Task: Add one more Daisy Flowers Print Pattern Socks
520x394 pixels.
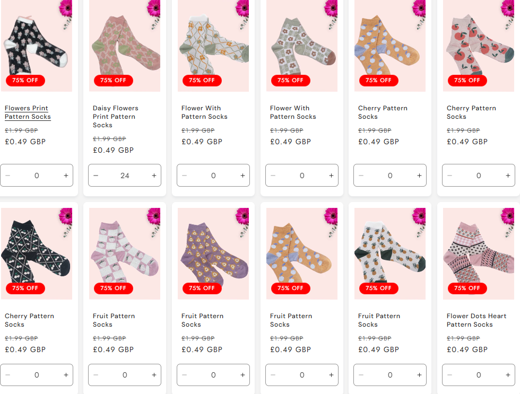Action: coord(154,176)
